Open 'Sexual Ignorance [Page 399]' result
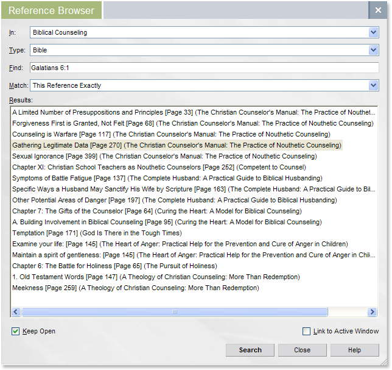This screenshot has width=392, height=370. [164, 156]
